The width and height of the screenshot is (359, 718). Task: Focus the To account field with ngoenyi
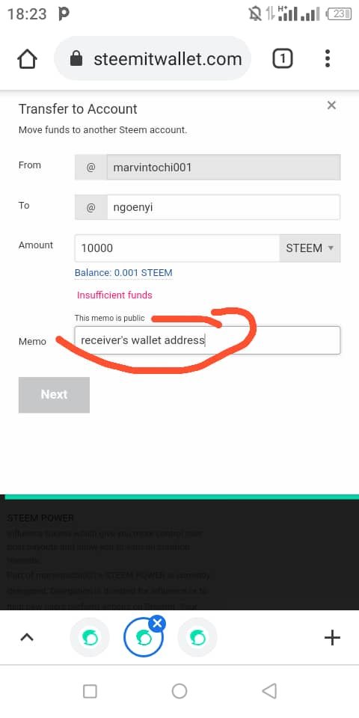[224, 207]
